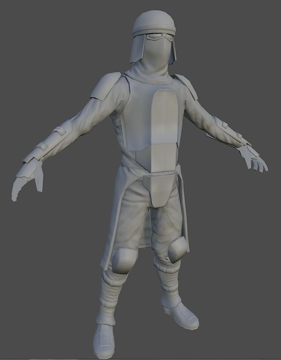The image size is (281, 360).
Task: Select the codpiece armor below the belt
Action: tap(159, 190)
